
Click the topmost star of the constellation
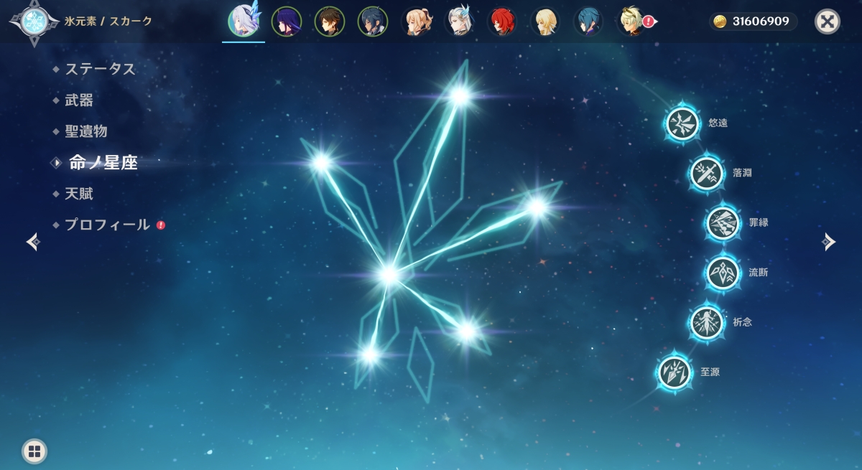pyautogui.click(x=460, y=95)
